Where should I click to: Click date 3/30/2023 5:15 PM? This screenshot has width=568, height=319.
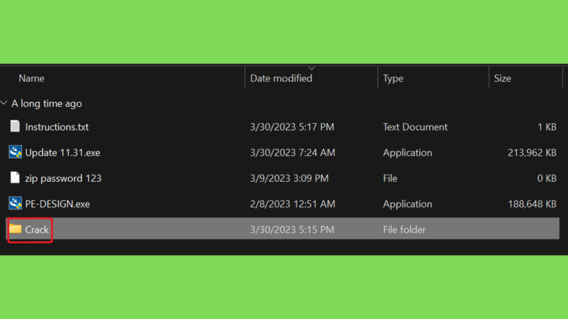point(292,230)
